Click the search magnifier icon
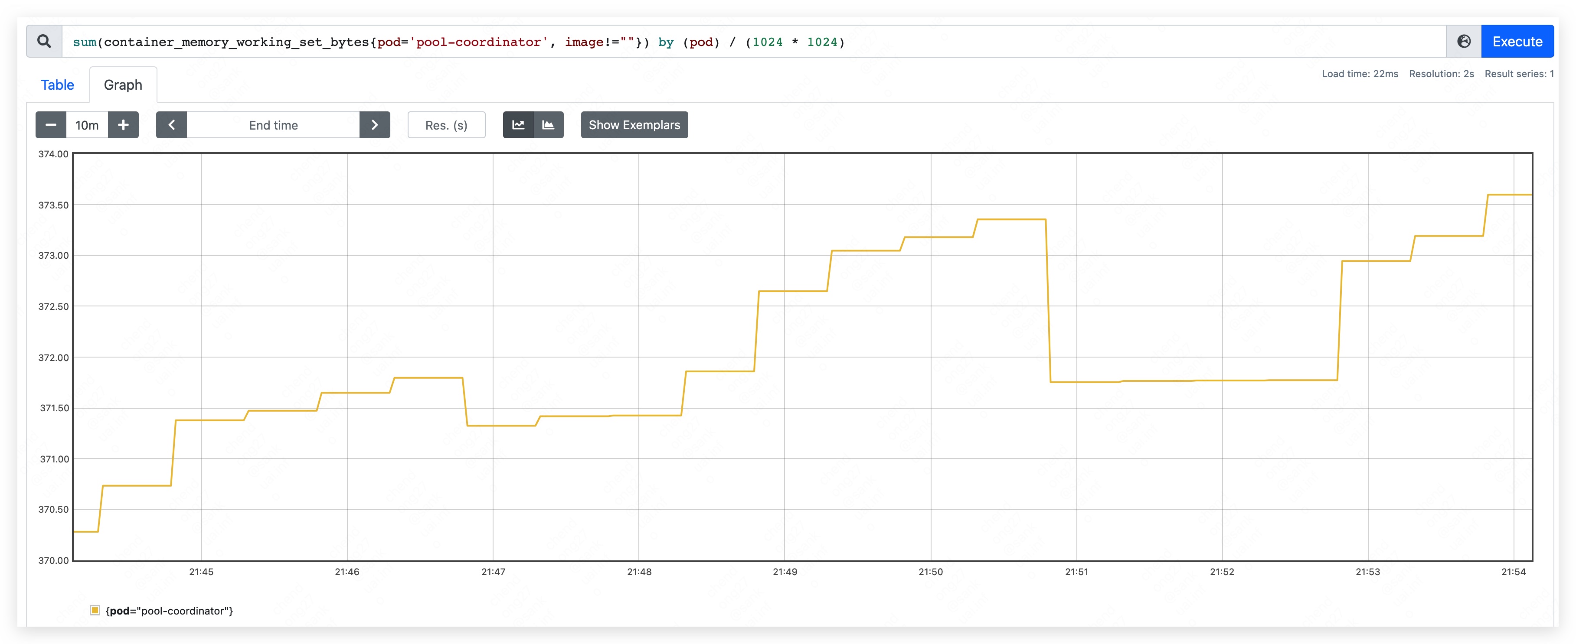1576x644 pixels. pos(44,42)
